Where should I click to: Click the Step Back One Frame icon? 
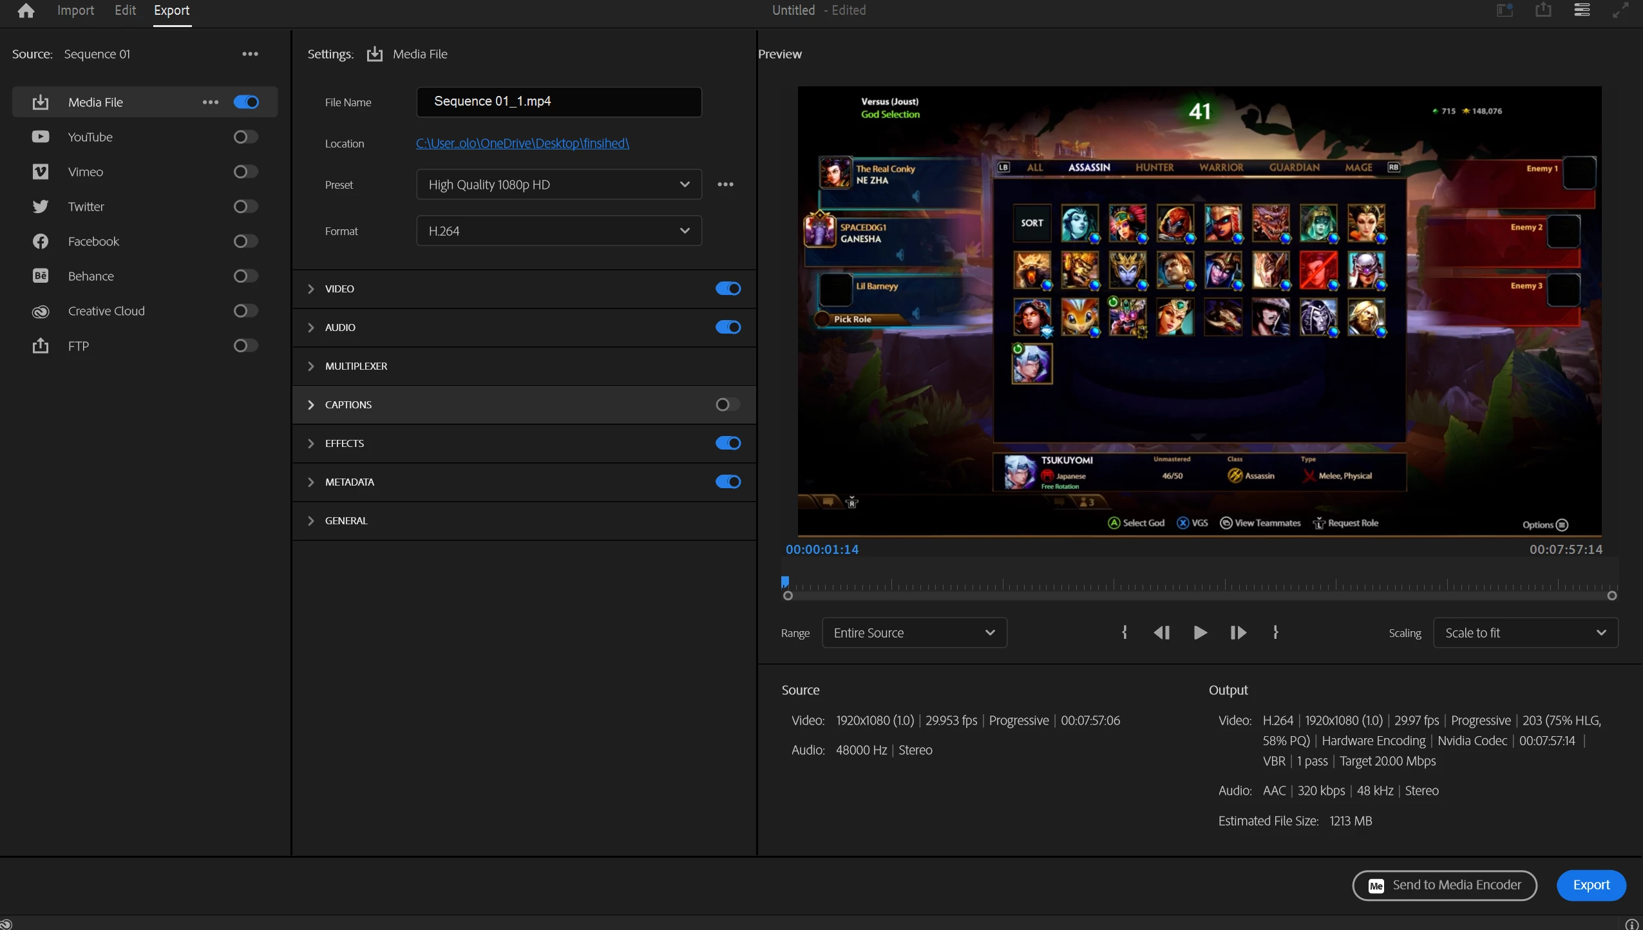pos(1162,632)
